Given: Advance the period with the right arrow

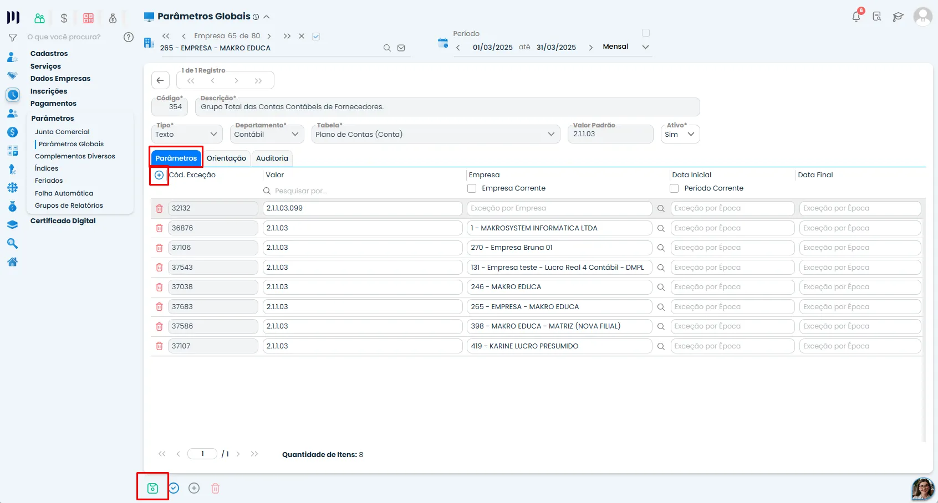Looking at the screenshot, I should tap(590, 48).
